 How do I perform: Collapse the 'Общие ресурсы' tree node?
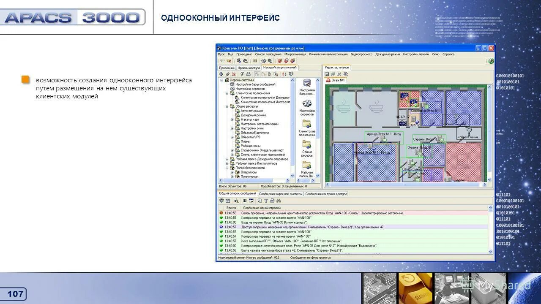pos(227,106)
